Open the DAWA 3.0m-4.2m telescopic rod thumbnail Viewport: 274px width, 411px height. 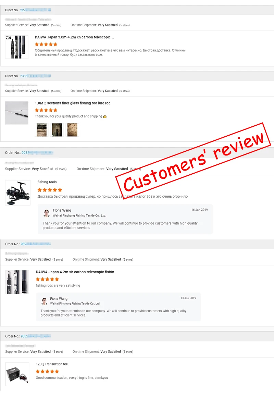[17, 47]
